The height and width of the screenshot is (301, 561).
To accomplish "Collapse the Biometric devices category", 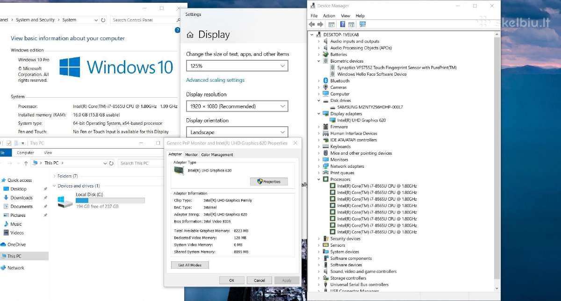I will [319, 61].
